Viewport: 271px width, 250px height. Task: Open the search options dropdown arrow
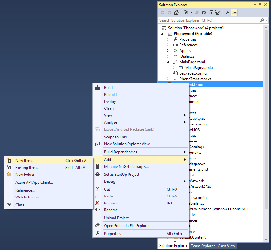[x=267, y=20]
